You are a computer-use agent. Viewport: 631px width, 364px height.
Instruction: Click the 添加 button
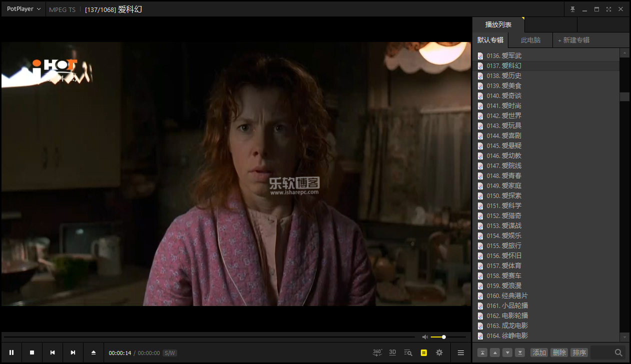click(x=539, y=352)
